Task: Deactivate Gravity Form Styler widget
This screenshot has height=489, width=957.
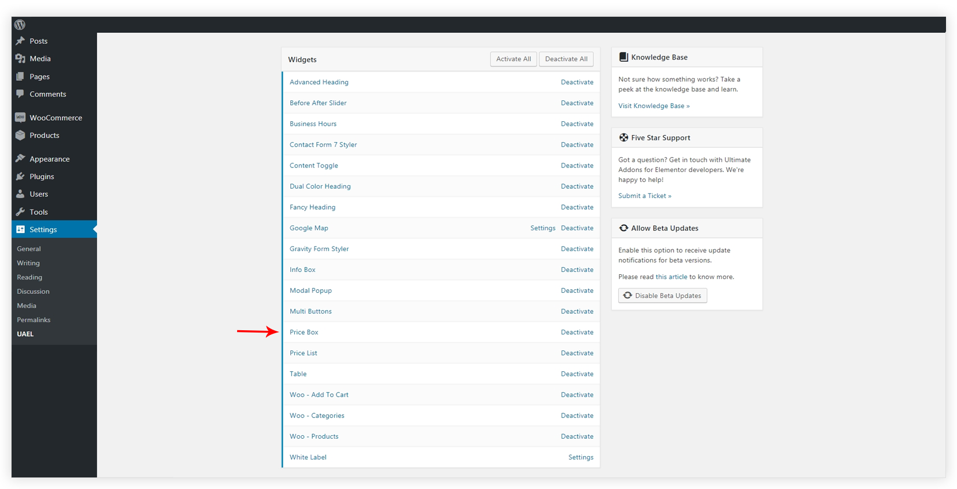Action: 577,249
